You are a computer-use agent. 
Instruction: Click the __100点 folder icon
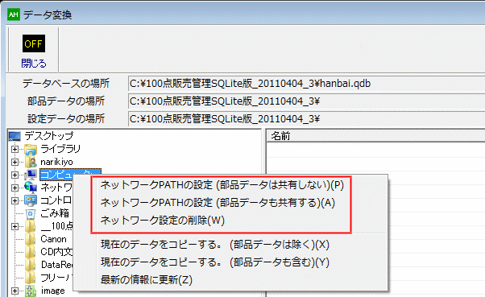click(31, 226)
